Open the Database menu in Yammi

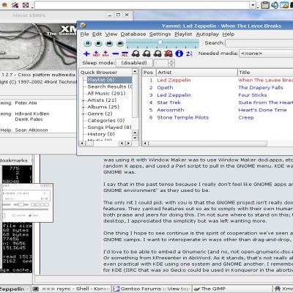(x=133, y=34)
